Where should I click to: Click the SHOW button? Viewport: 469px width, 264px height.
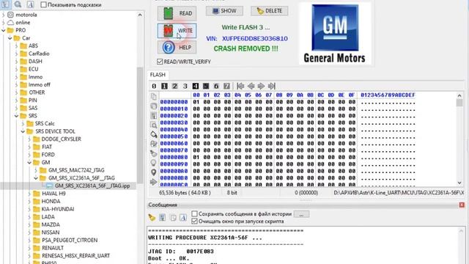coord(224,11)
